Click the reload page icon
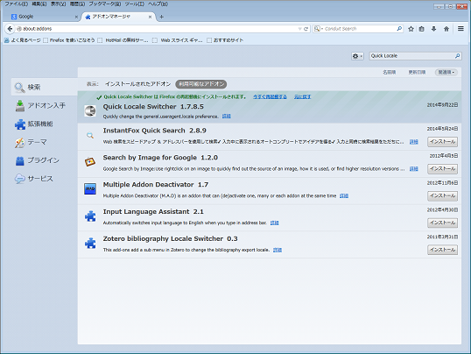 pos(306,29)
